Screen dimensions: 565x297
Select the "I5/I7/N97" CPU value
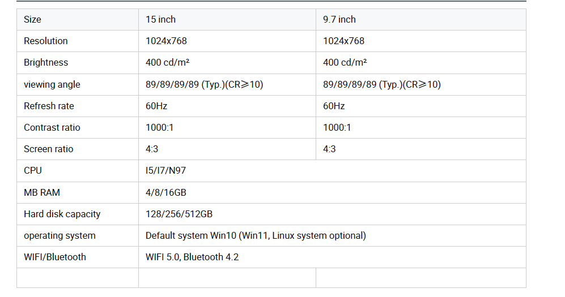click(165, 171)
